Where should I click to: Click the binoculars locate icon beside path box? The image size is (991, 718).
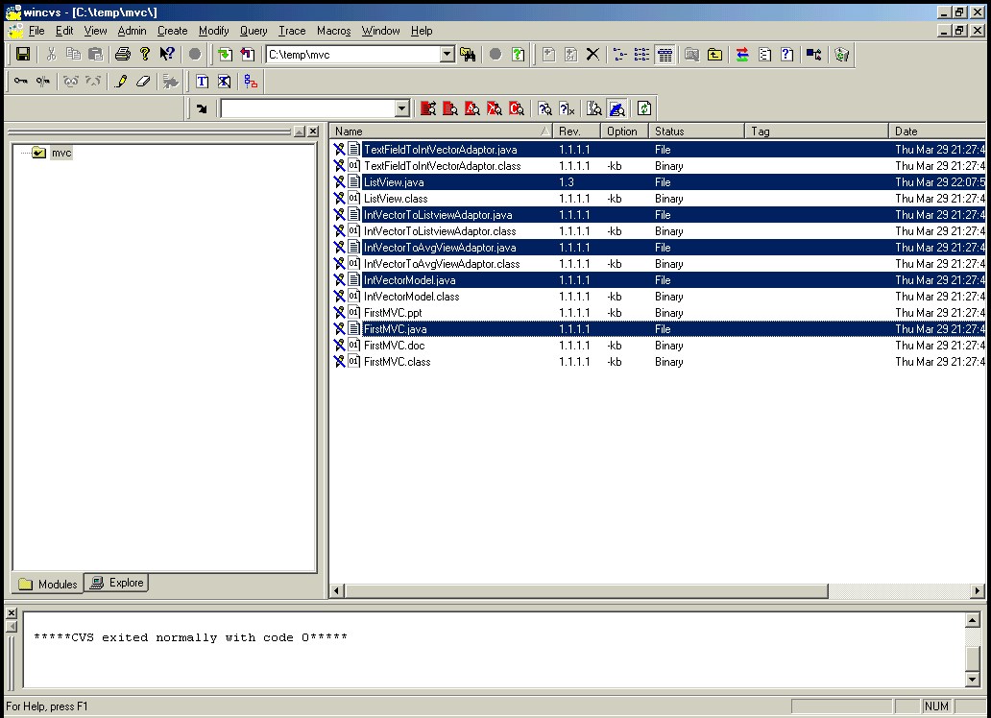tap(468, 55)
